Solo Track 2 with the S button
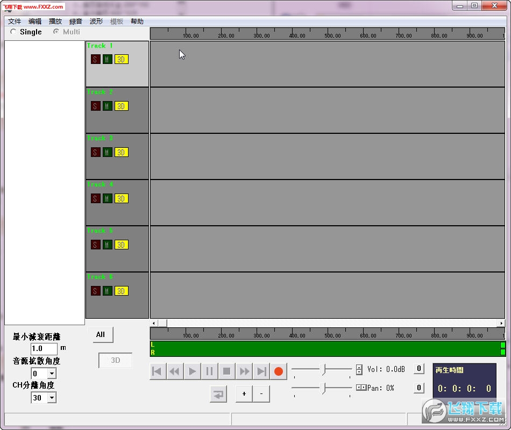 point(95,106)
